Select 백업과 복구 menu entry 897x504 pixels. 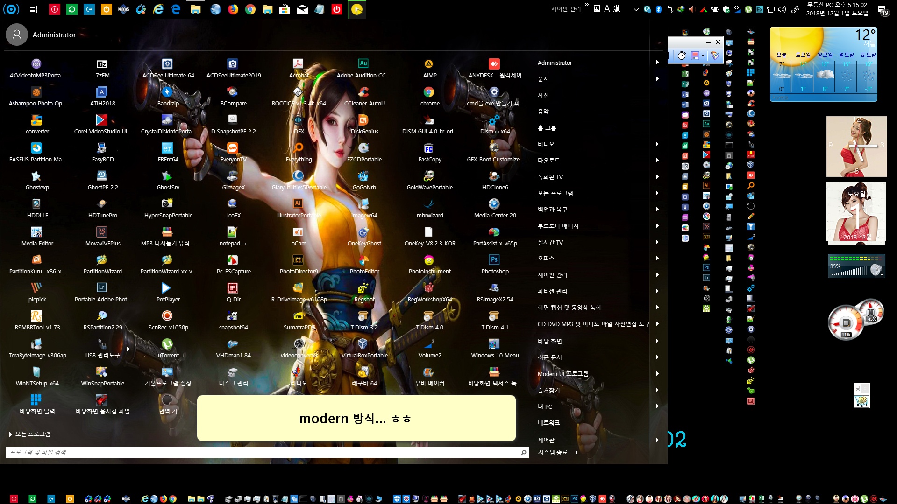tap(552, 210)
